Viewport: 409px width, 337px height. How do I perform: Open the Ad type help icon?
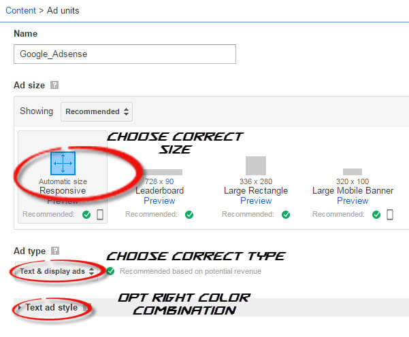(x=55, y=251)
